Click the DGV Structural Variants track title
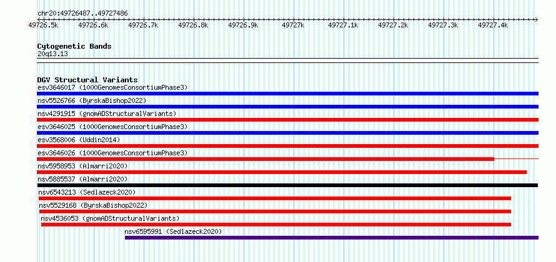The image size is (556, 262). 87,80
